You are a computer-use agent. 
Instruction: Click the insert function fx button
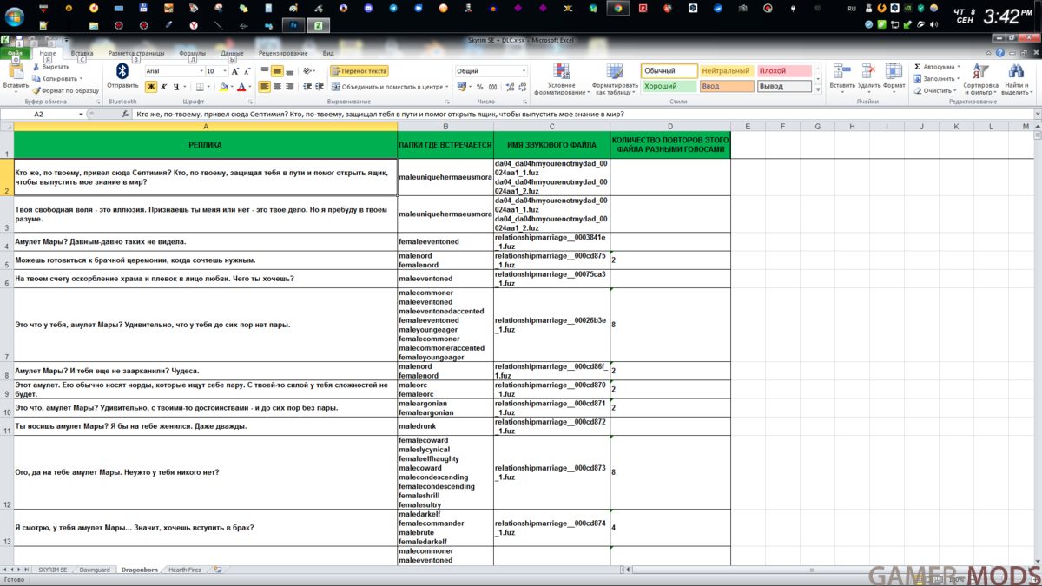(x=126, y=114)
